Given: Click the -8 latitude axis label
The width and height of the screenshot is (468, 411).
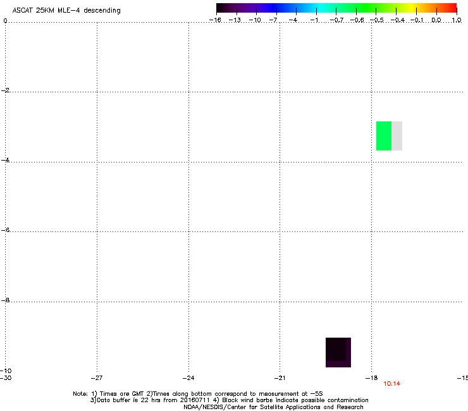Looking at the screenshot, I should click(x=5, y=300).
